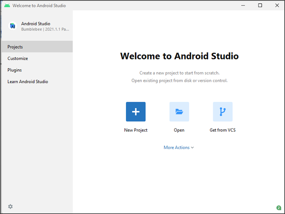Viewport: 285px width, 214px height.
Task: Click the Open text label
Action: pyautogui.click(x=179, y=130)
